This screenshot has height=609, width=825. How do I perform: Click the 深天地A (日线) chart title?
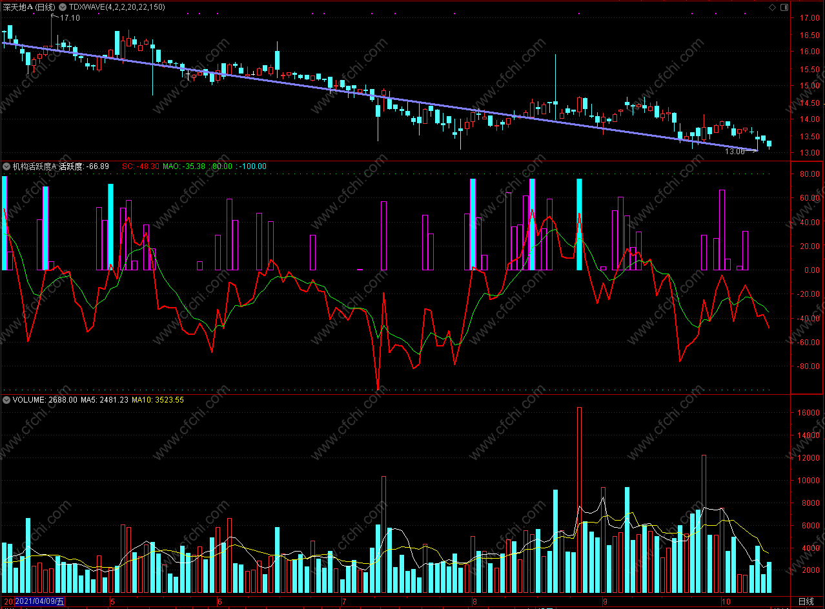(29, 6)
